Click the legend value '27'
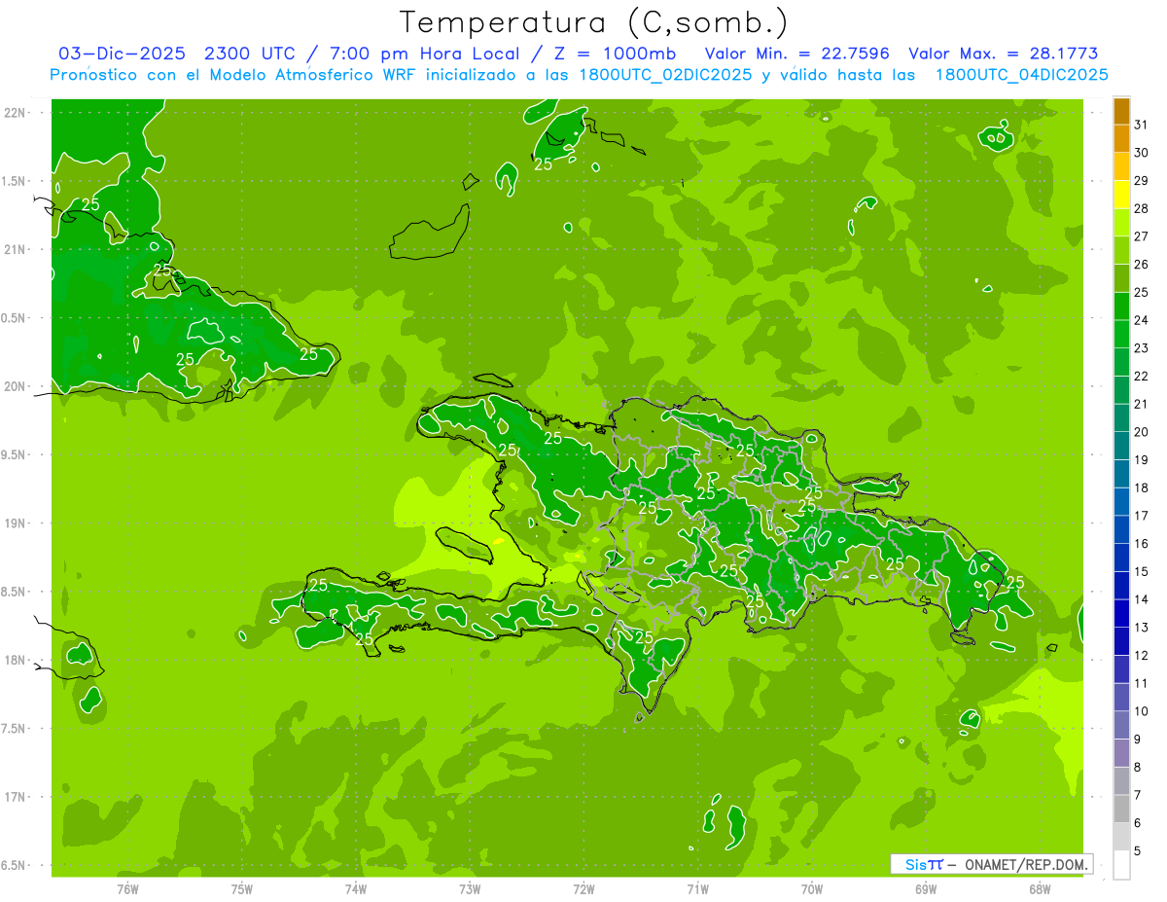This screenshot has width=1167, height=902. coord(1141,236)
